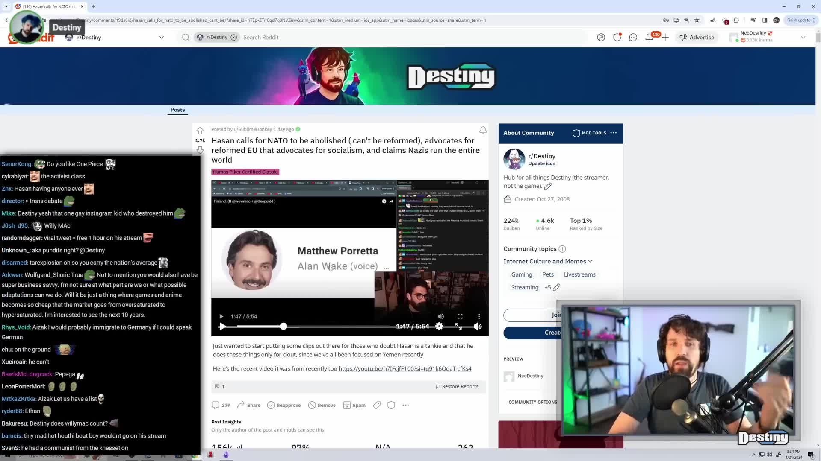The image size is (821, 461).
Task: Open notifications bell with 110 badge
Action: pos(649,38)
